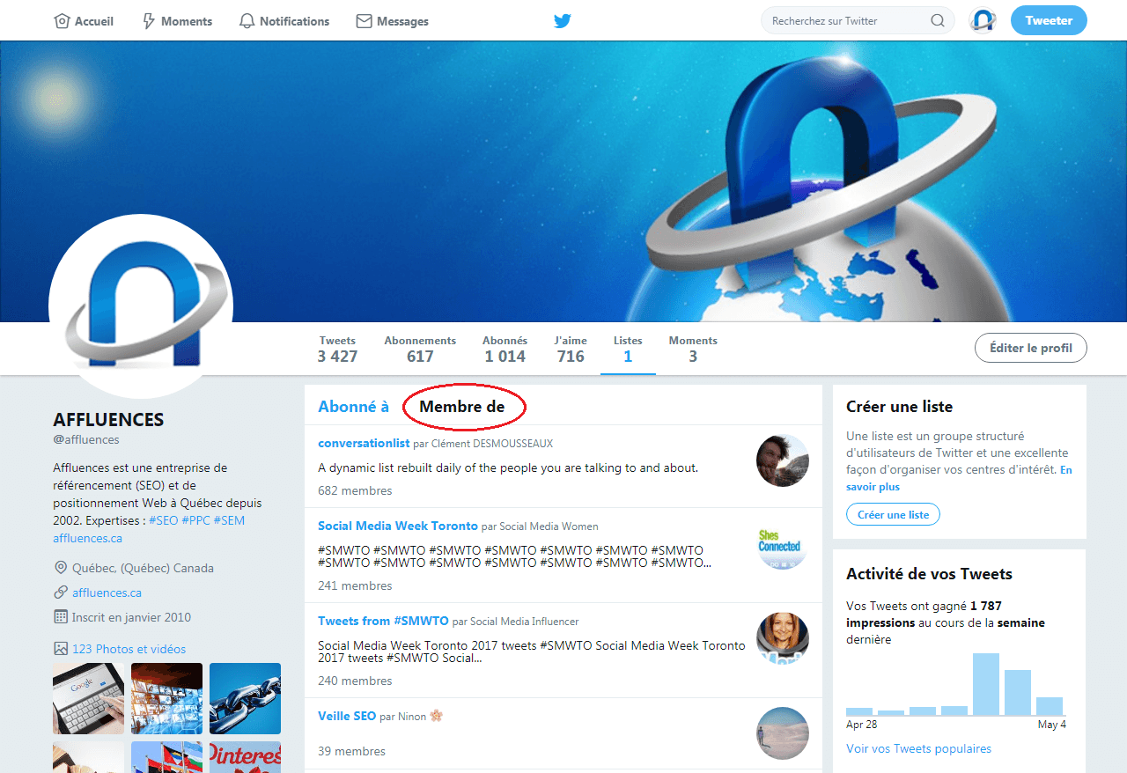Click the tallest bar in Tweet activity chart
The image size is (1127, 773).
click(x=985, y=684)
